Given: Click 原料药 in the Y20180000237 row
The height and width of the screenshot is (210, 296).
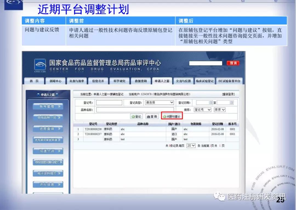Looking at the screenshot, I should tap(108, 134).
